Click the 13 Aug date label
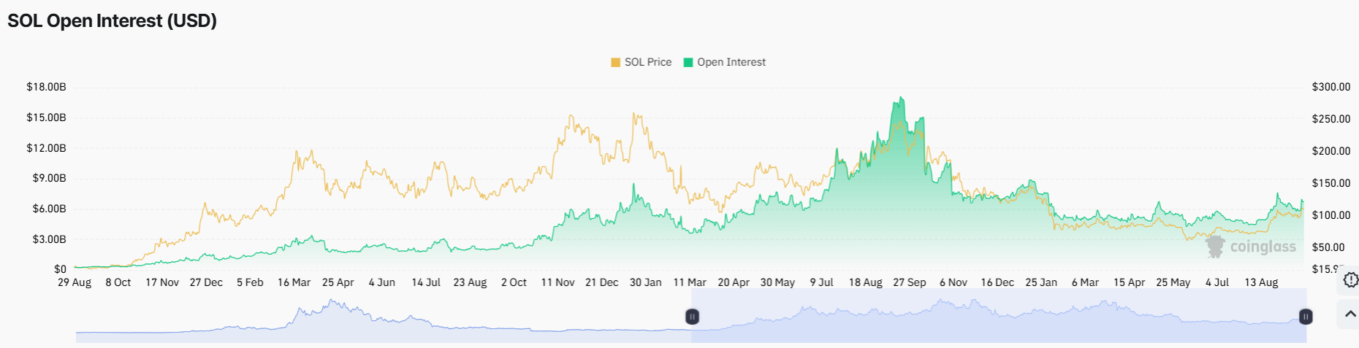The width and height of the screenshot is (1359, 348). coord(1261,282)
